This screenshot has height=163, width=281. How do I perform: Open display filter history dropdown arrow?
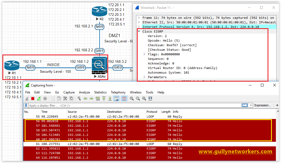tap(251, 105)
